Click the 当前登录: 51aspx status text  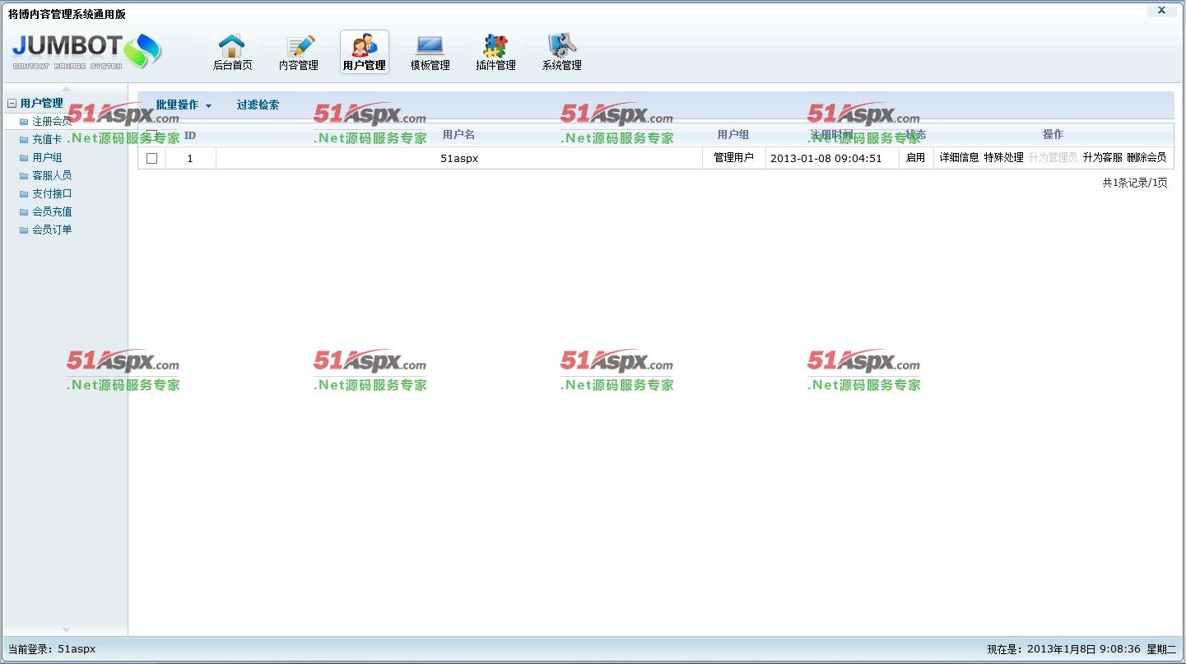[x=52, y=649]
